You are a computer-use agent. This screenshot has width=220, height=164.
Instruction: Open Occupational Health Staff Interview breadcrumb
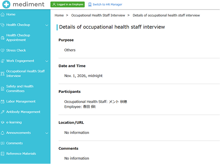coord(98,15)
